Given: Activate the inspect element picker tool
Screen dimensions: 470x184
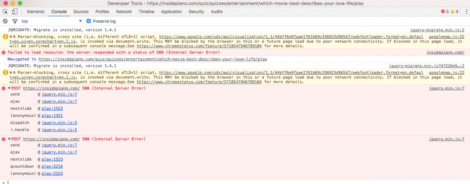Looking at the screenshot, I should pos(5,12).
